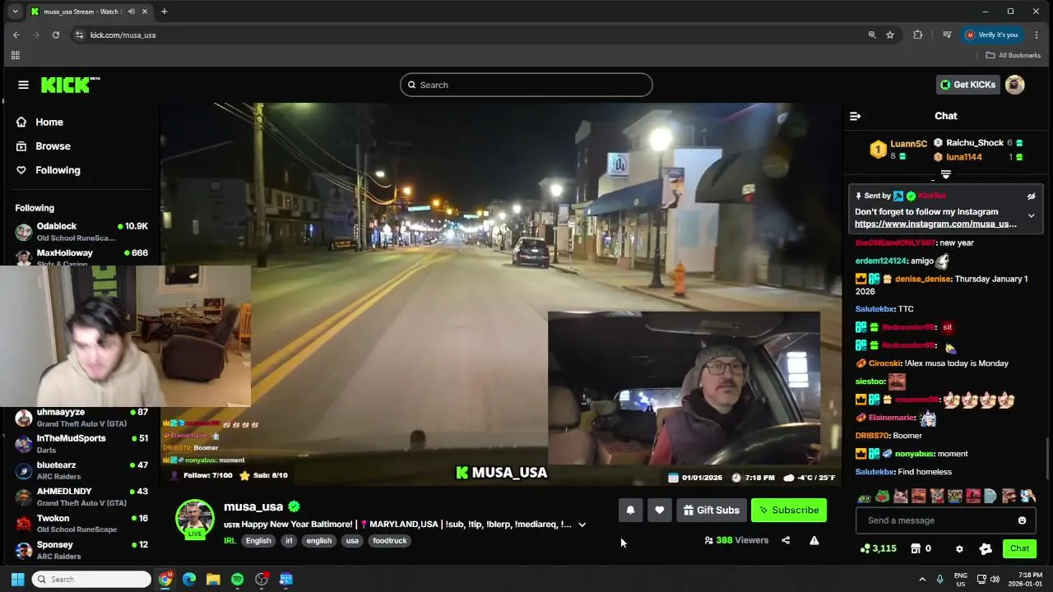
Task: Open the Kick hamburger menu
Action: click(x=23, y=85)
